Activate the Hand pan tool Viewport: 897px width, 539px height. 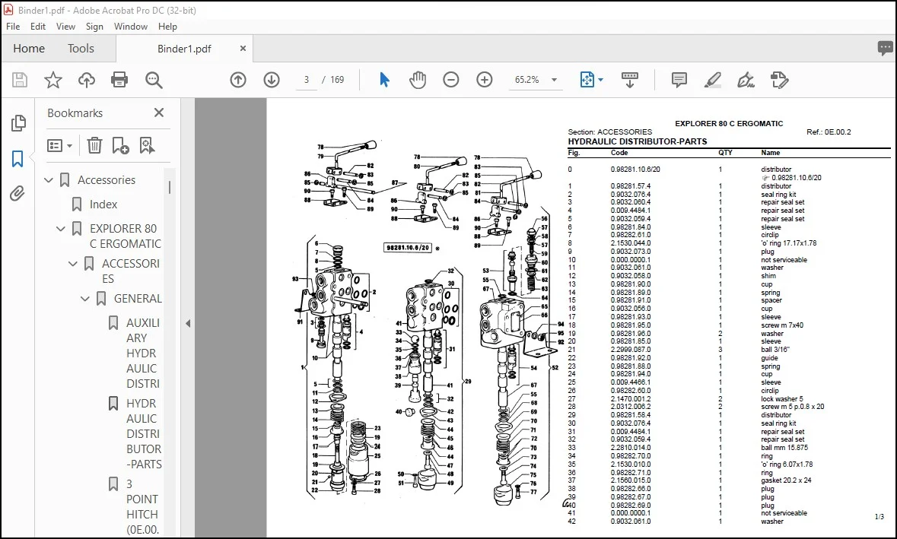tap(418, 80)
